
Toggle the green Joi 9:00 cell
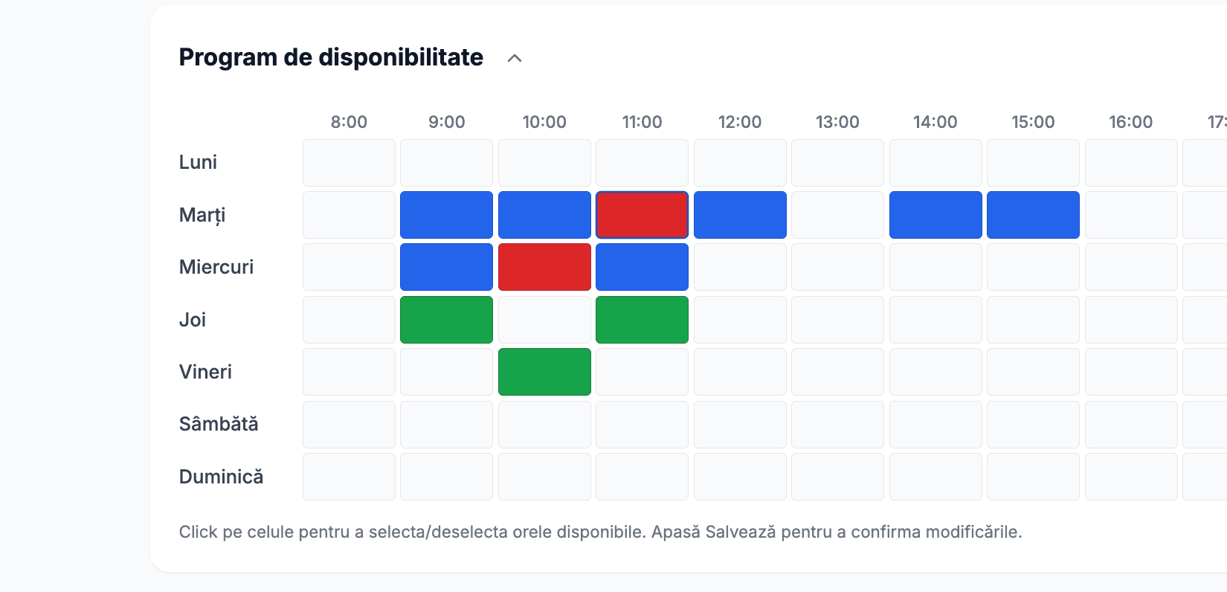pyautogui.click(x=446, y=319)
